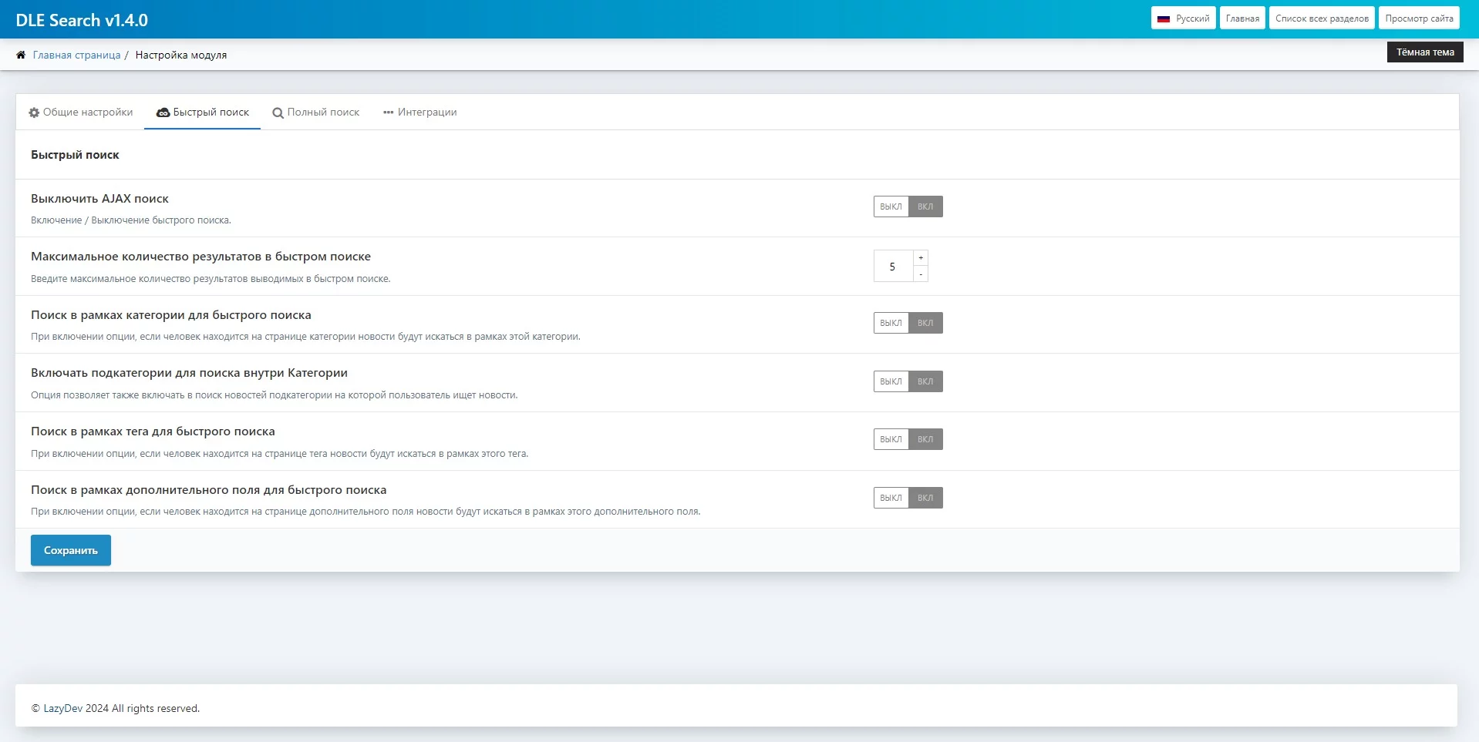Toggle search within additional field switch

click(908, 498)
